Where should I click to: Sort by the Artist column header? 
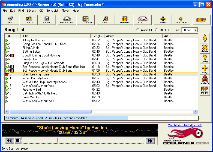pos(180,36)
